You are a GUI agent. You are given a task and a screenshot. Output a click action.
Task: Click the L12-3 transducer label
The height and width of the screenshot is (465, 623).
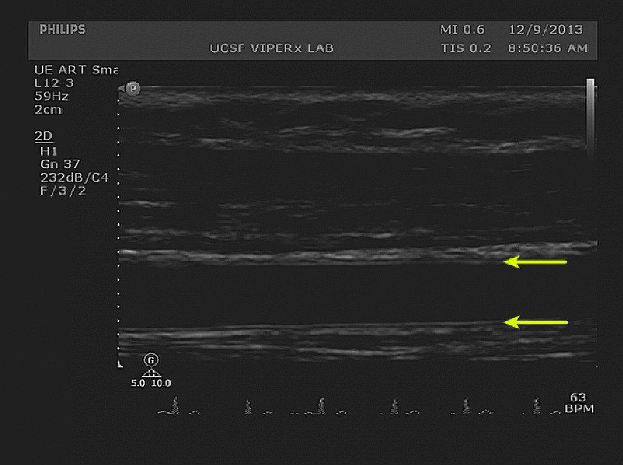pos(54,83)
